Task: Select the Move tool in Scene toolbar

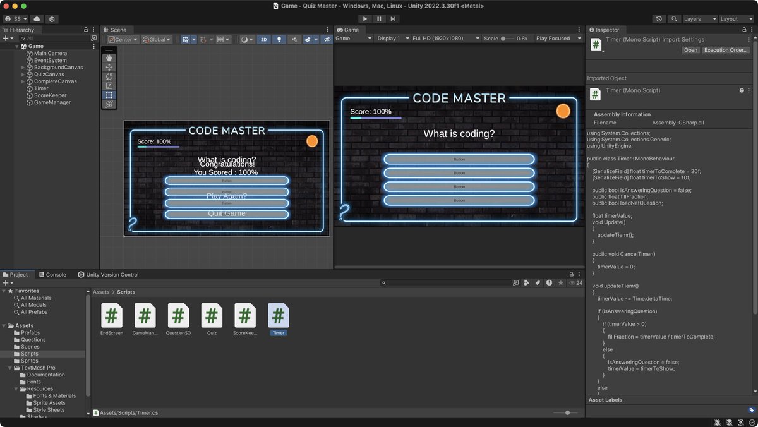Action: coord(109,67)
